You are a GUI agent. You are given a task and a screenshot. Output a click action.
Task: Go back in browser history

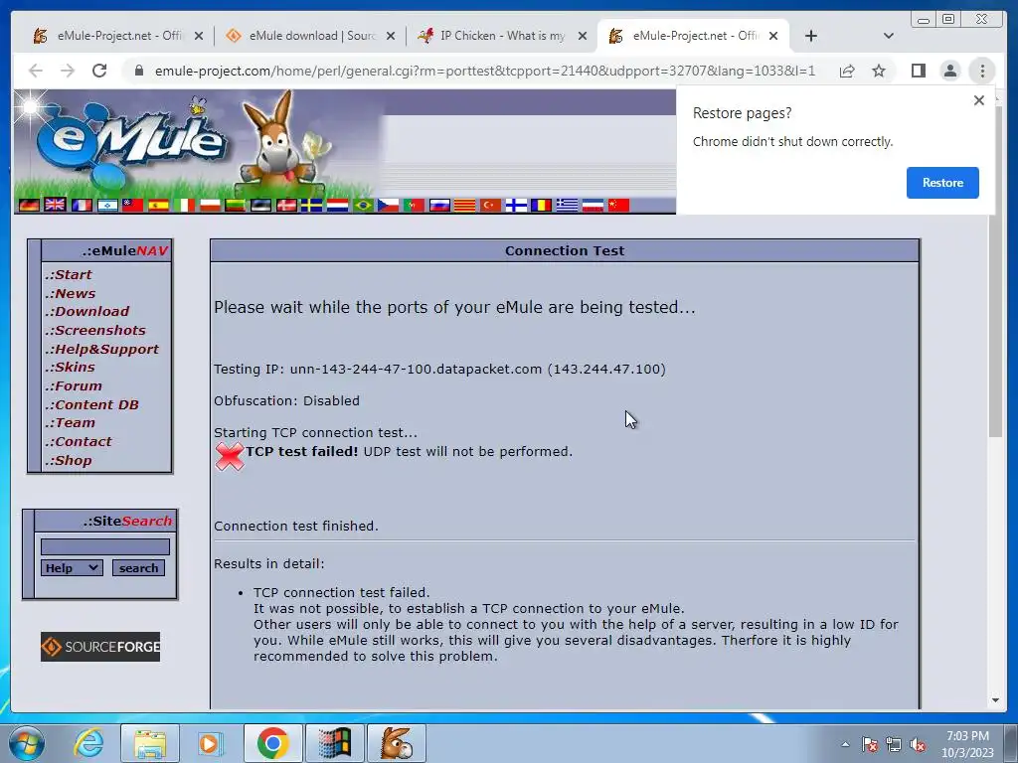[x=36, y=71]
